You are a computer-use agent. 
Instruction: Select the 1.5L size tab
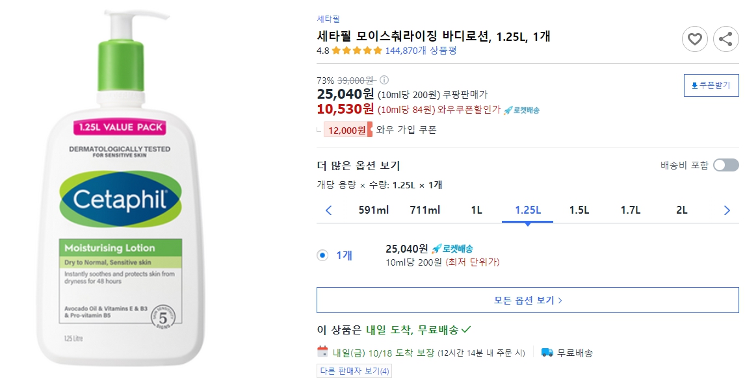(579, 210)
